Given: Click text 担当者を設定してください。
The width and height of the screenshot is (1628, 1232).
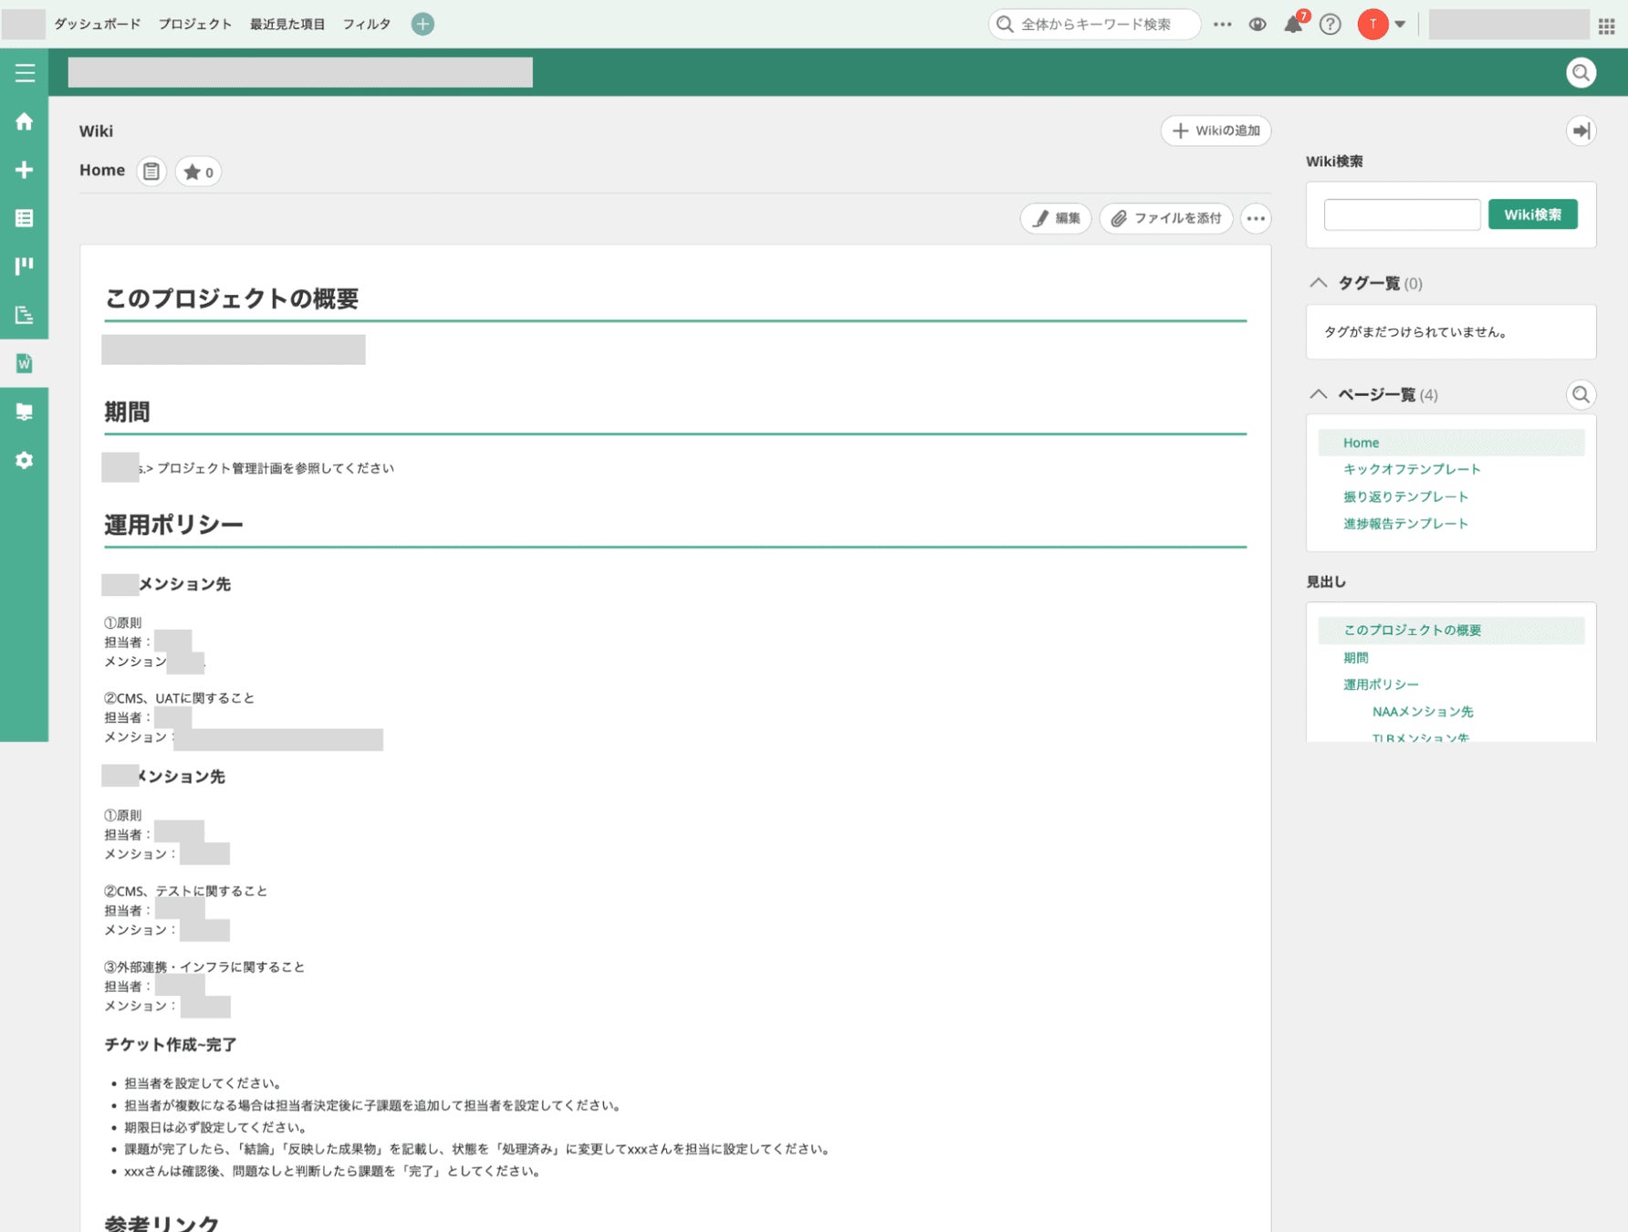Looking at the screenshot, I should tap(203, 1083).
